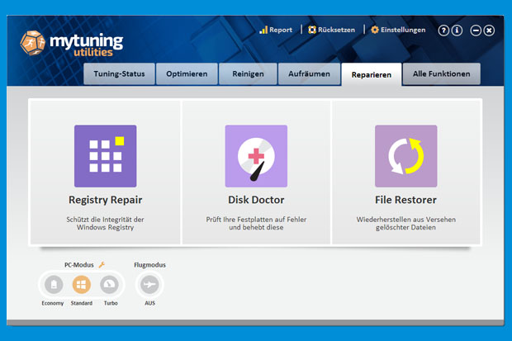Launch Disk Doctor via its icon

tap(256, 156)
